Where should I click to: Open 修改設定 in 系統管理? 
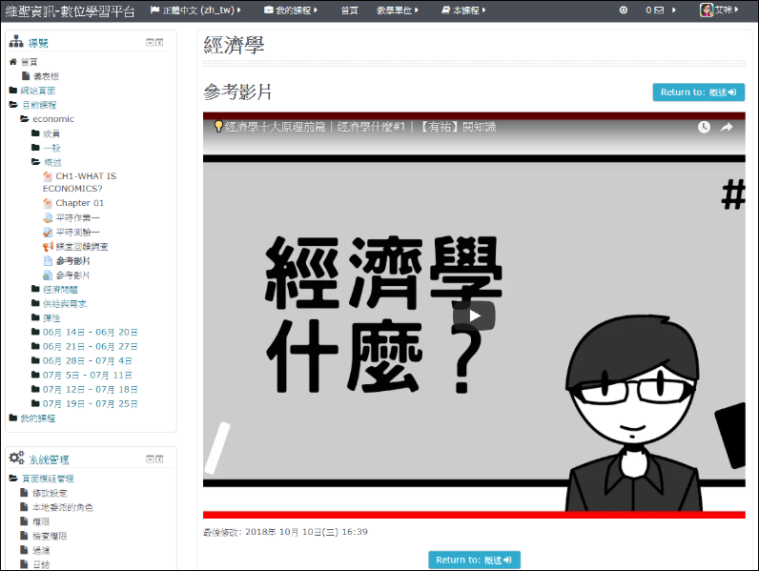tap(50, 493)
